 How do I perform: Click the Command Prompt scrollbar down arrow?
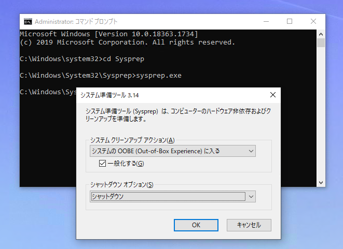[x=321, y=183]
